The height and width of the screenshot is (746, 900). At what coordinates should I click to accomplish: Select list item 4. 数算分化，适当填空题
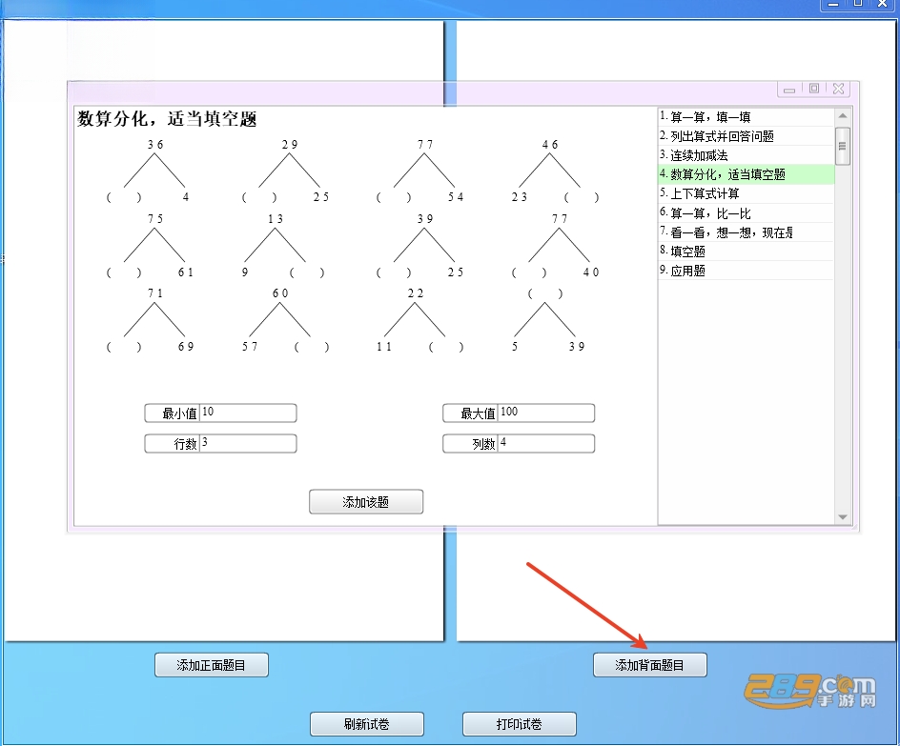(x=746, y=174)
